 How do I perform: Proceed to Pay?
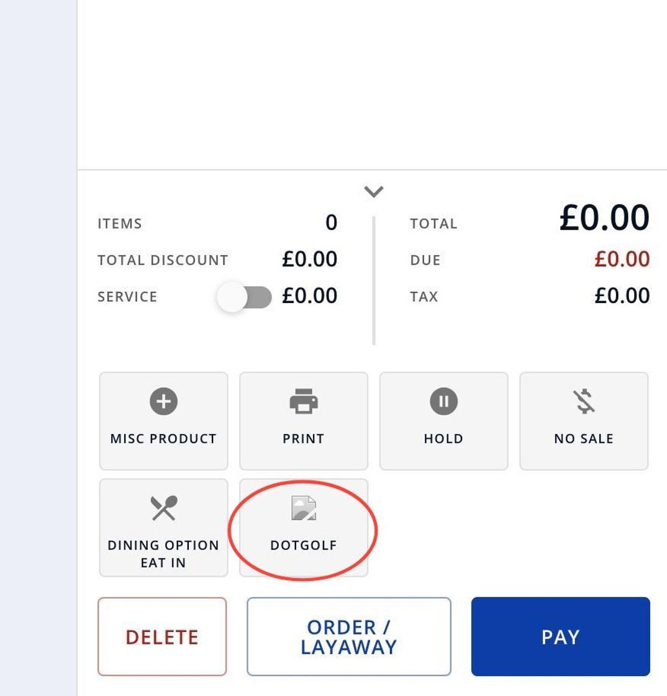coord(560,636)
